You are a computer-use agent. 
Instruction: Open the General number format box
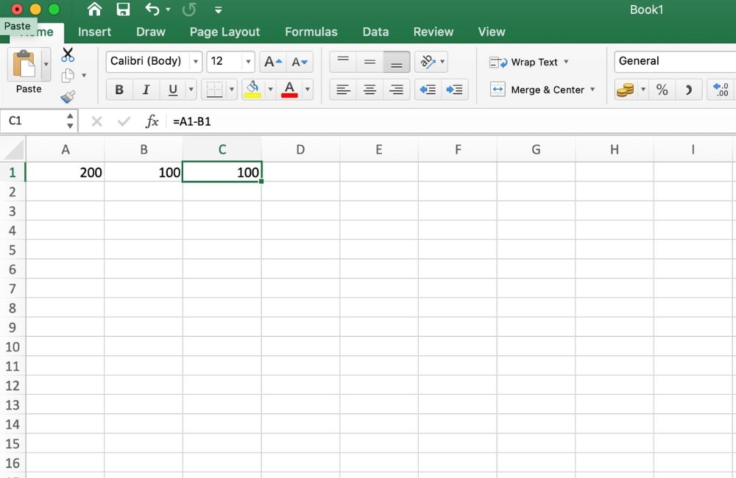pos(675,62)
